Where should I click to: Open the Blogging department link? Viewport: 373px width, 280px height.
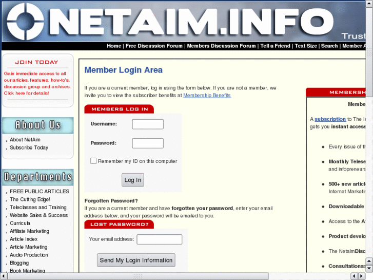pyautogui.click(x=19, y=263)
